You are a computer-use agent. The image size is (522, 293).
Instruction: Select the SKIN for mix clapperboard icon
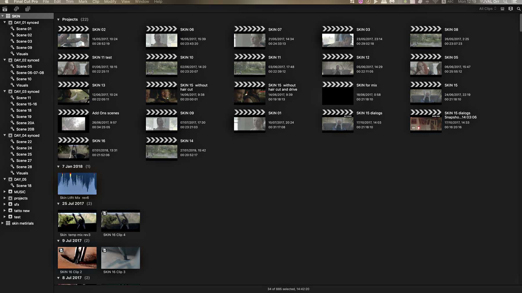coord(338,84)
